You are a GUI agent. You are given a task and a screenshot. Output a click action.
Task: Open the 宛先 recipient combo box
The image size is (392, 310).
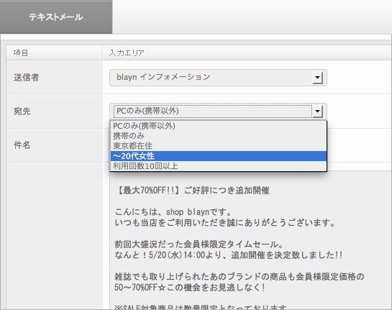[218, 111]
